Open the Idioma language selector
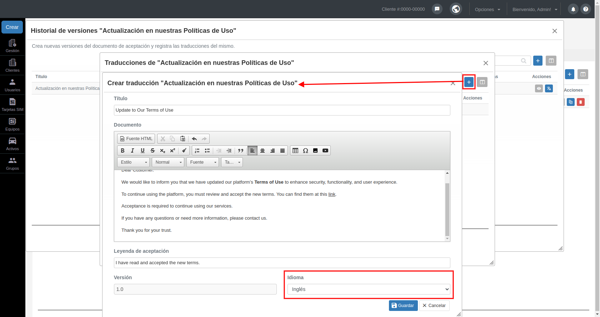This screenshot has height=317, width=600. pyautogui.click(x=369, y=289)
